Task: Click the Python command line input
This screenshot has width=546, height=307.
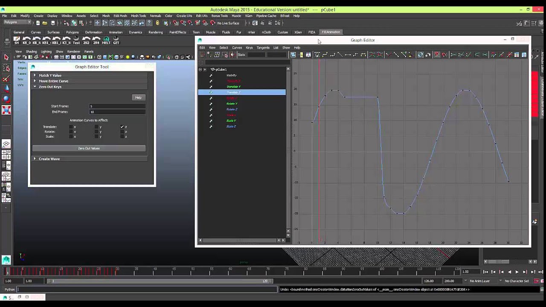Action: tap(147, 290)
